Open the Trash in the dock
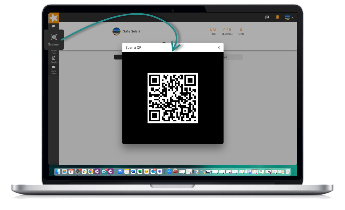Screen dimensions: 345x210 [288, 172]
